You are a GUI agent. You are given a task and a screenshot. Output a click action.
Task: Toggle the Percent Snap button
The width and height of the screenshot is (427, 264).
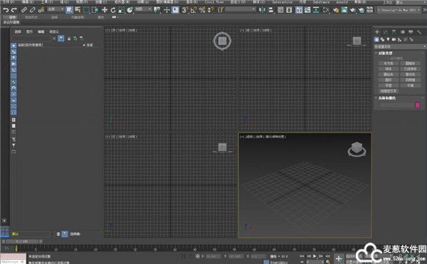(202, 10)
